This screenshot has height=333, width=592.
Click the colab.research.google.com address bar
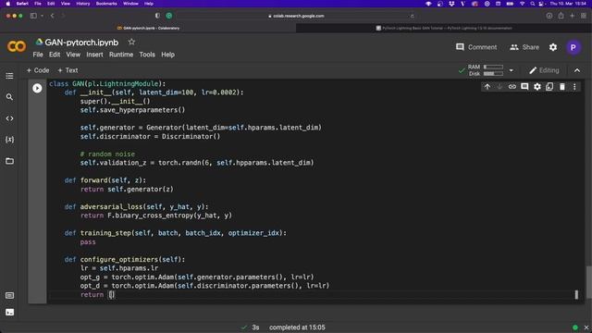pyautogui.click(x=296, y=16)
